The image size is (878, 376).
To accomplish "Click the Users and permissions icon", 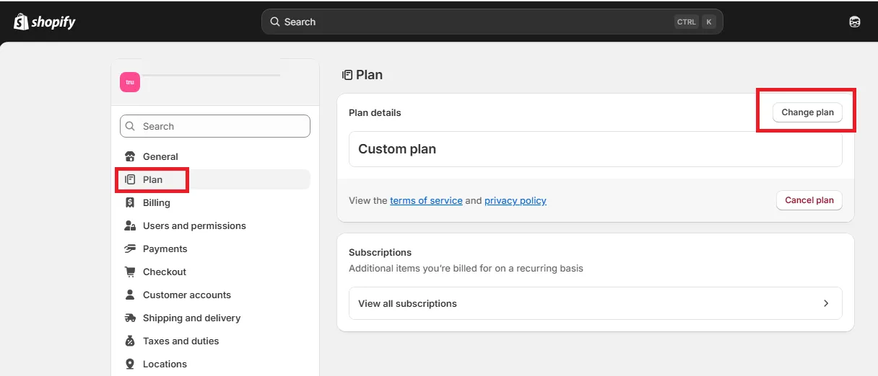I will (130, 225).
